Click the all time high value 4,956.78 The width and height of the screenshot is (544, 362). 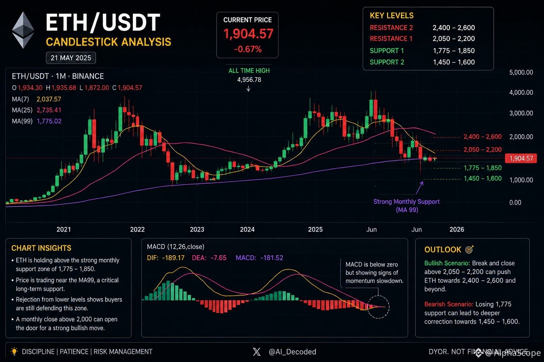249,80
